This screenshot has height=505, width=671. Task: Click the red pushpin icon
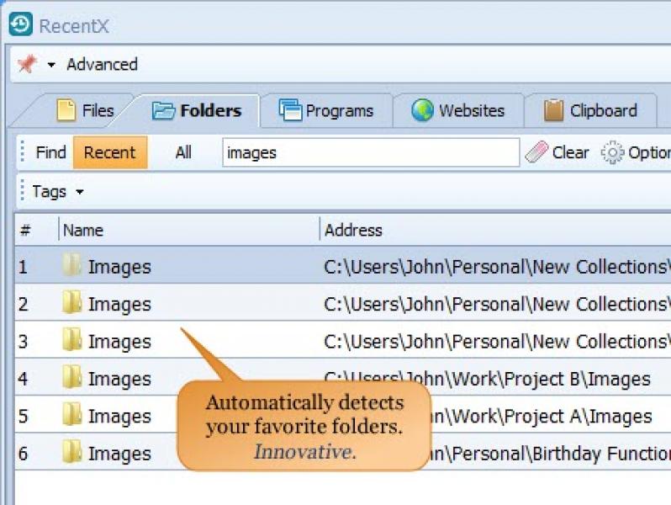point(27,64)
